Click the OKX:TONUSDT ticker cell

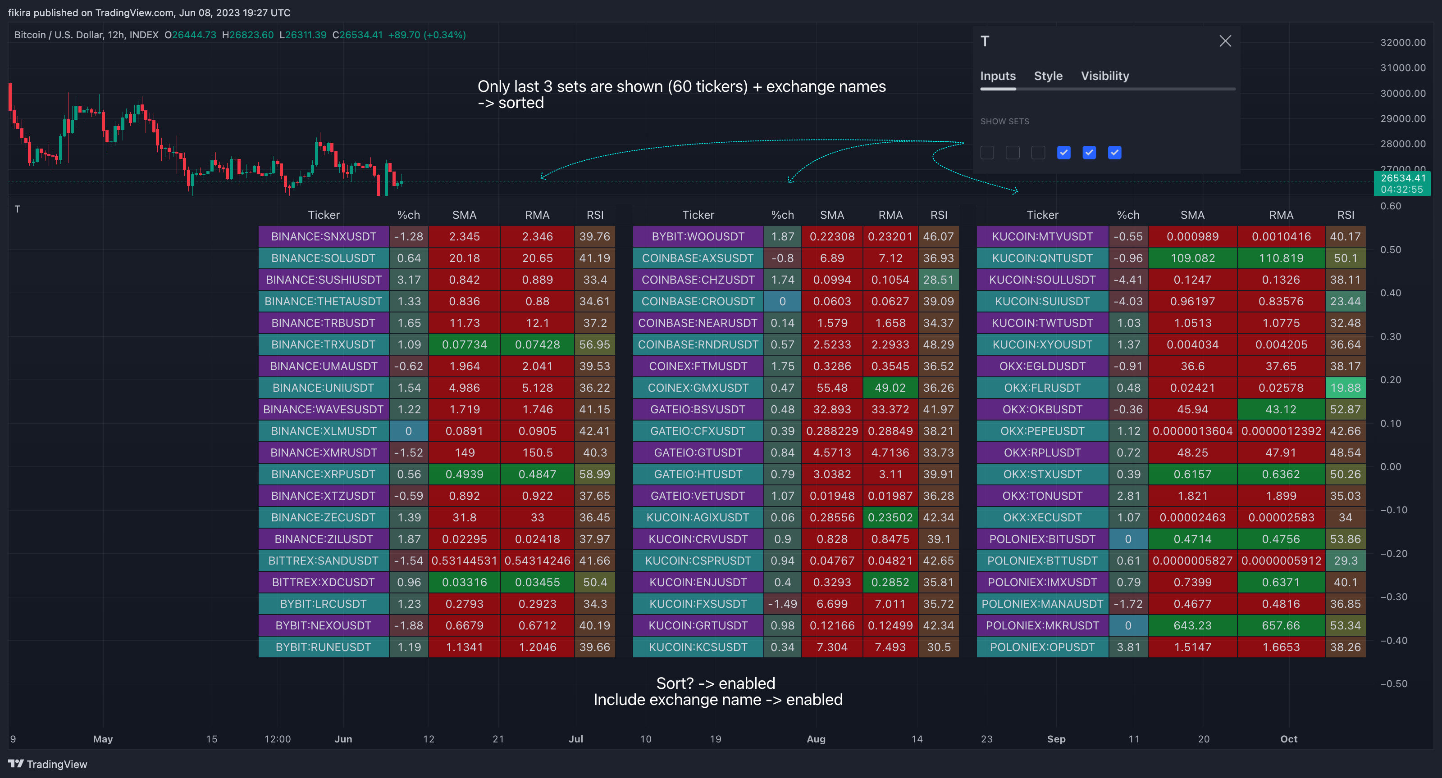pos(1042,496)
